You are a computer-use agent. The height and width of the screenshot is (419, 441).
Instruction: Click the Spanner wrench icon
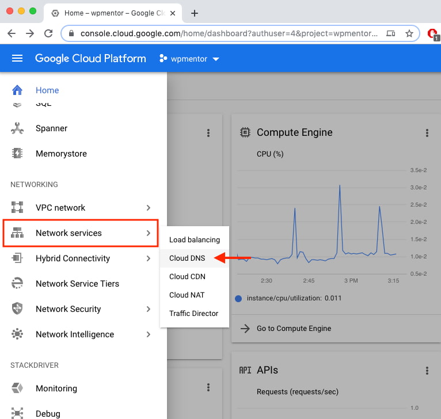click(17, 128)
